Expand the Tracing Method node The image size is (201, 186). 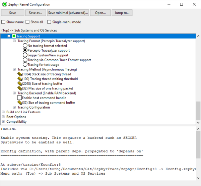pos(14,69)
